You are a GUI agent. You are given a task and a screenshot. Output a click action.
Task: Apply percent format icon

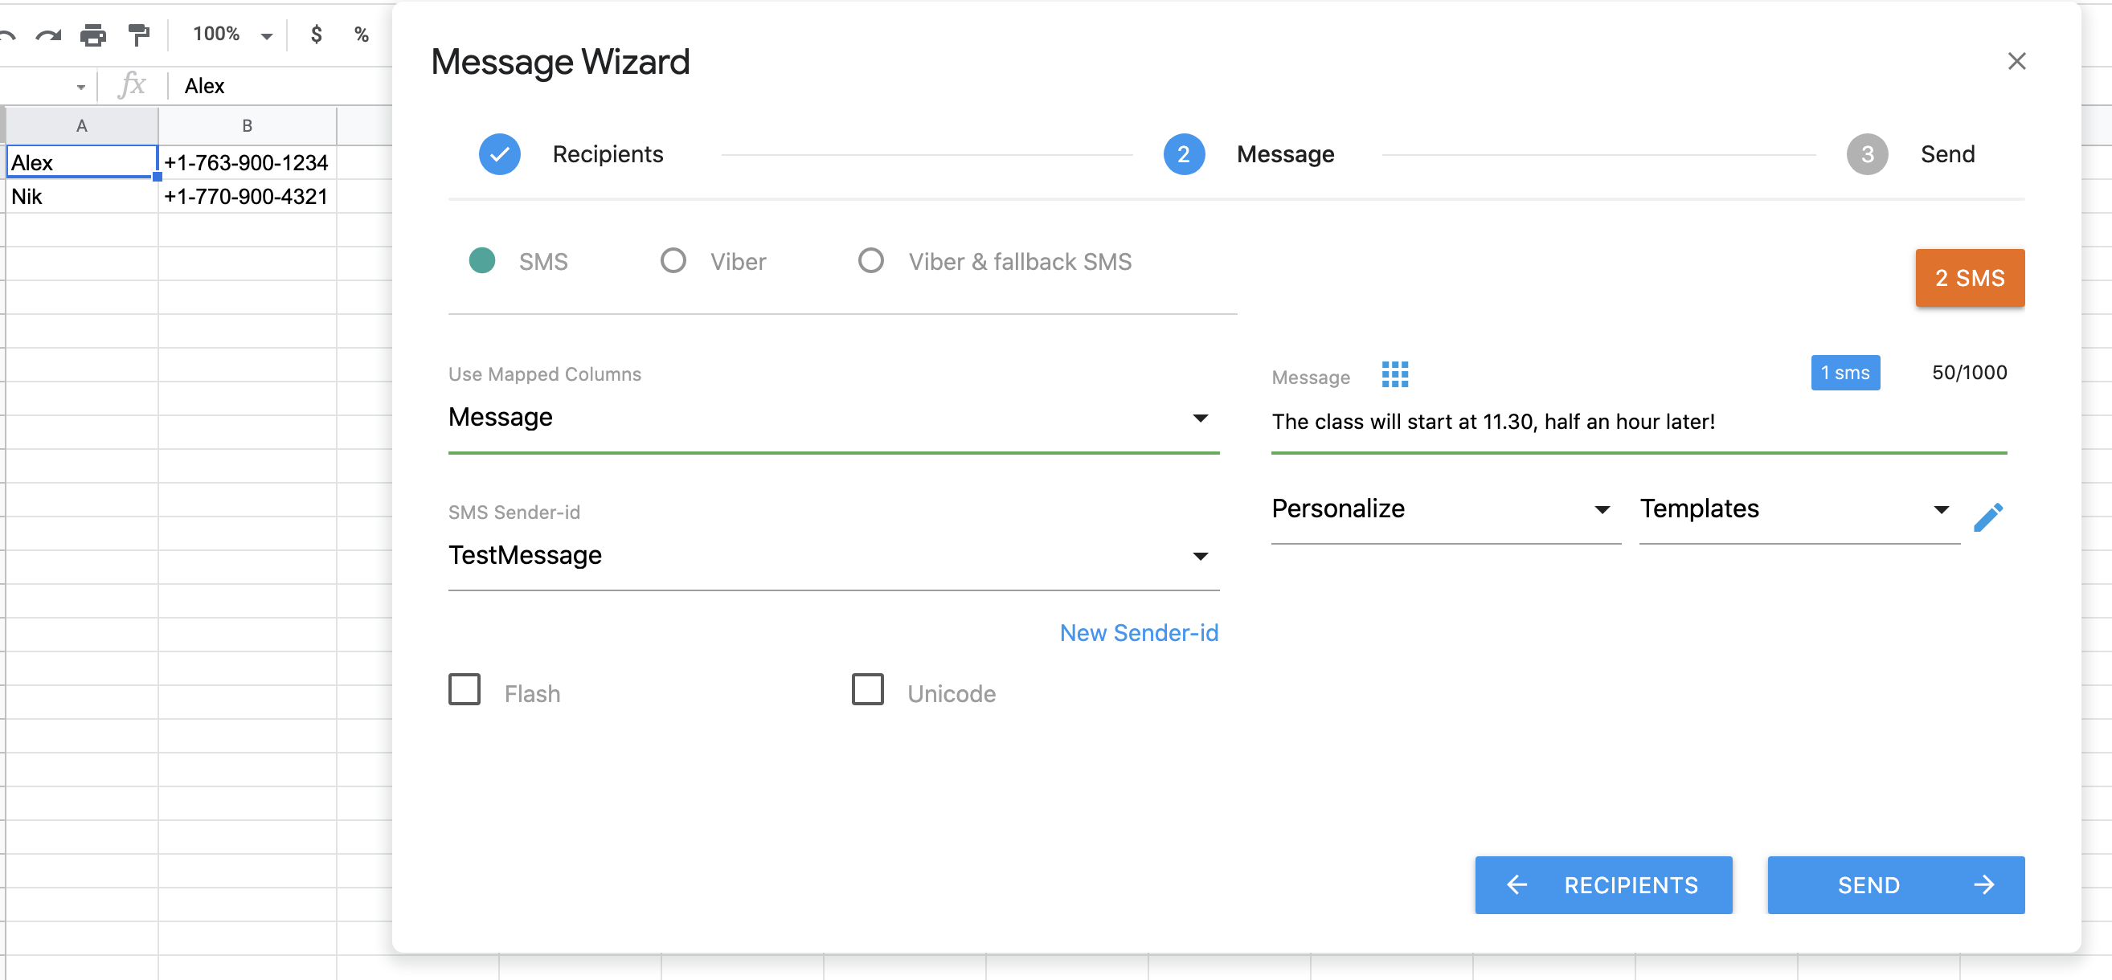361,35
